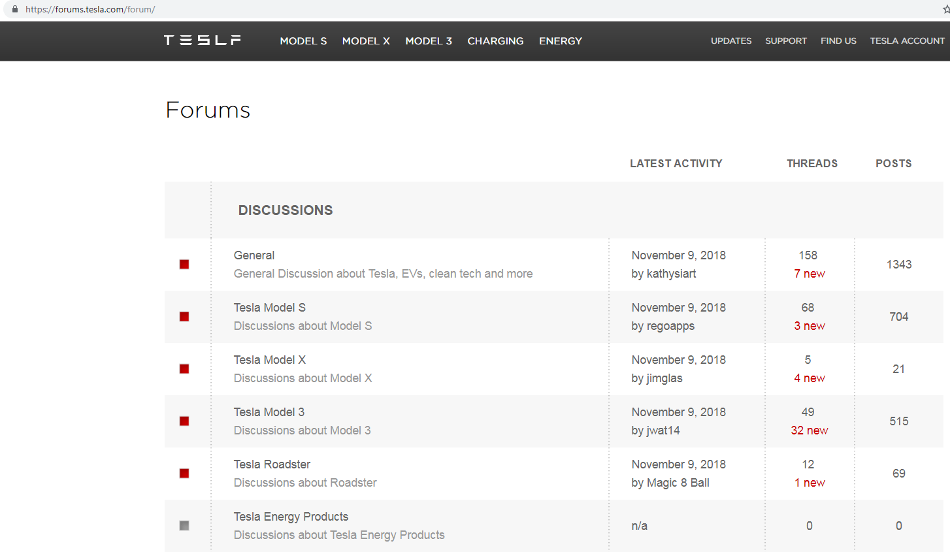Click 'General Discussion about Tesla, EVs' description
Screen dimensions: 950x552
[384, 274]
